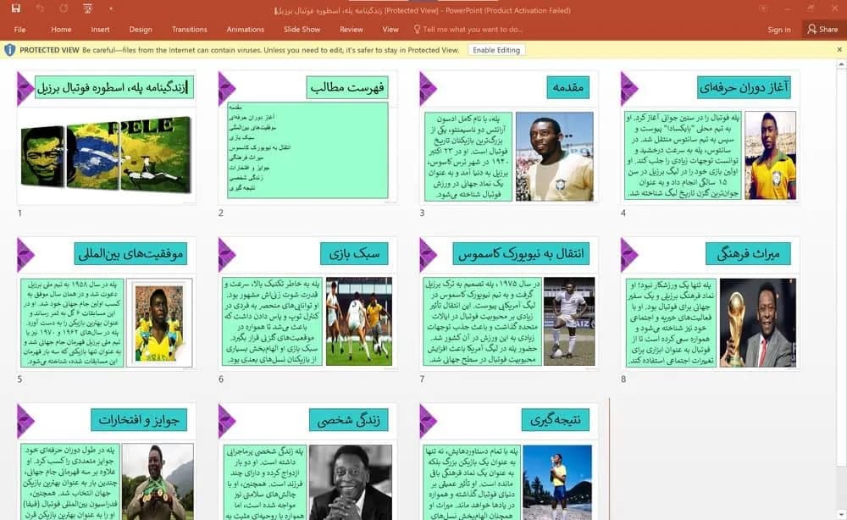This screenshot has height=520, width=847.
Task: Switch to the Home tab
Action: pos(61,30)
